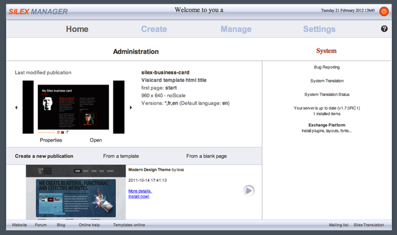This screenshot has height=235, width=397.
Task: Open Properties of silex-business-card
Action: pyautogui.click(x=51, y=140)
